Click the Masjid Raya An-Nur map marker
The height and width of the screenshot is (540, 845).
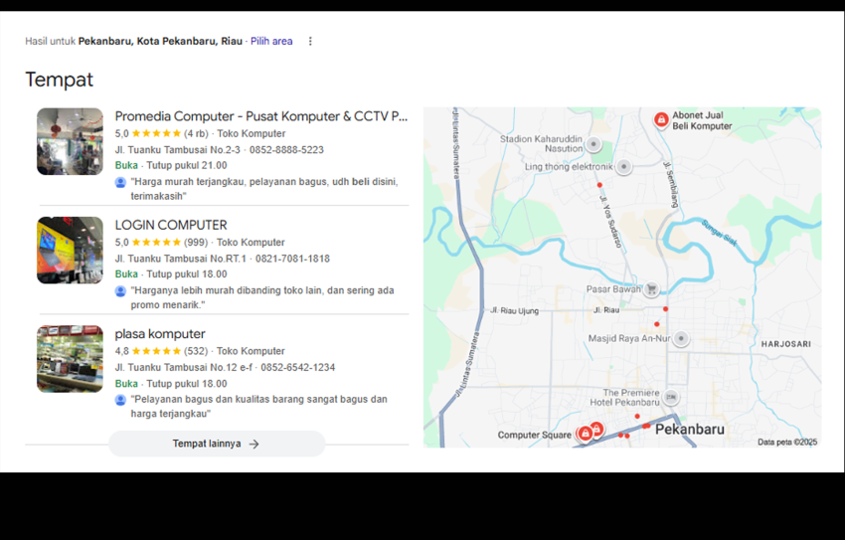point(681,338)
